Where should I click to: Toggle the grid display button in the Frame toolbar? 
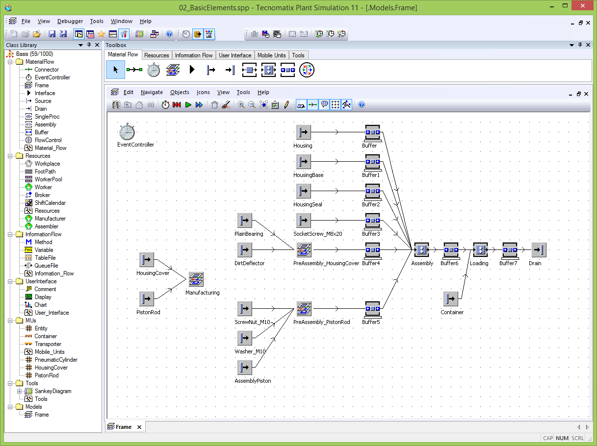point(335,105)
